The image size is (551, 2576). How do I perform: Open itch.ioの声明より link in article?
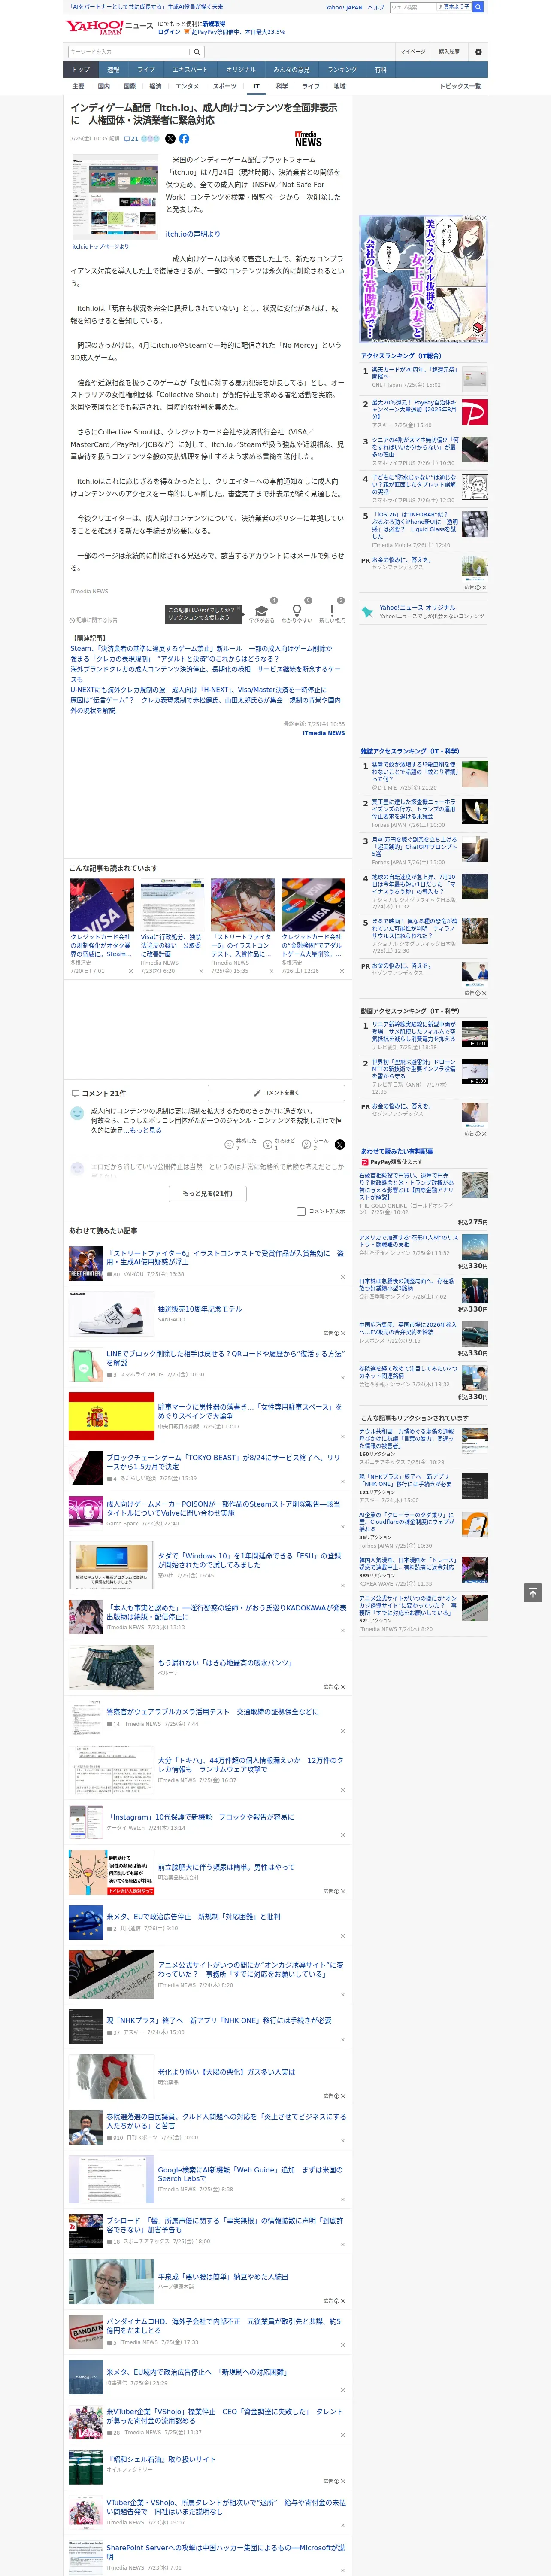(193, 234)
